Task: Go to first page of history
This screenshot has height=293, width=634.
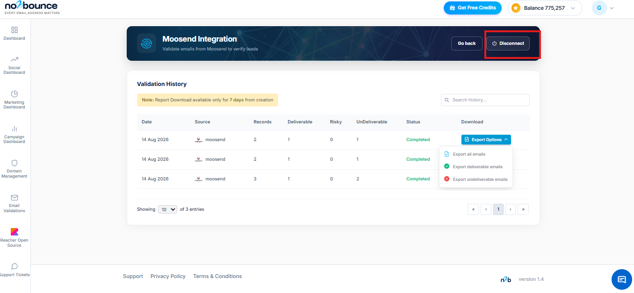Action: tap(473, 209)
